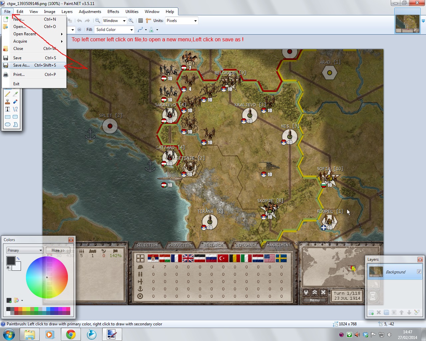Click the delete layer icon
The image size is (426, 341).
[x=379, y=312]
